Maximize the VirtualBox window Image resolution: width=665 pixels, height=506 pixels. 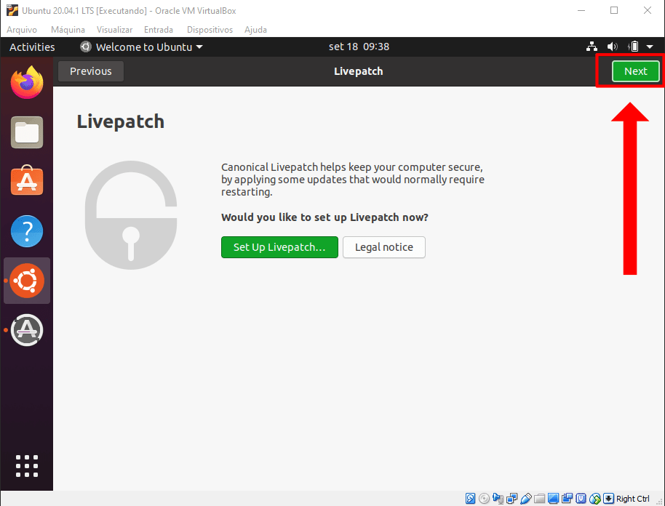pyautogui.click(x=613, y=11)
